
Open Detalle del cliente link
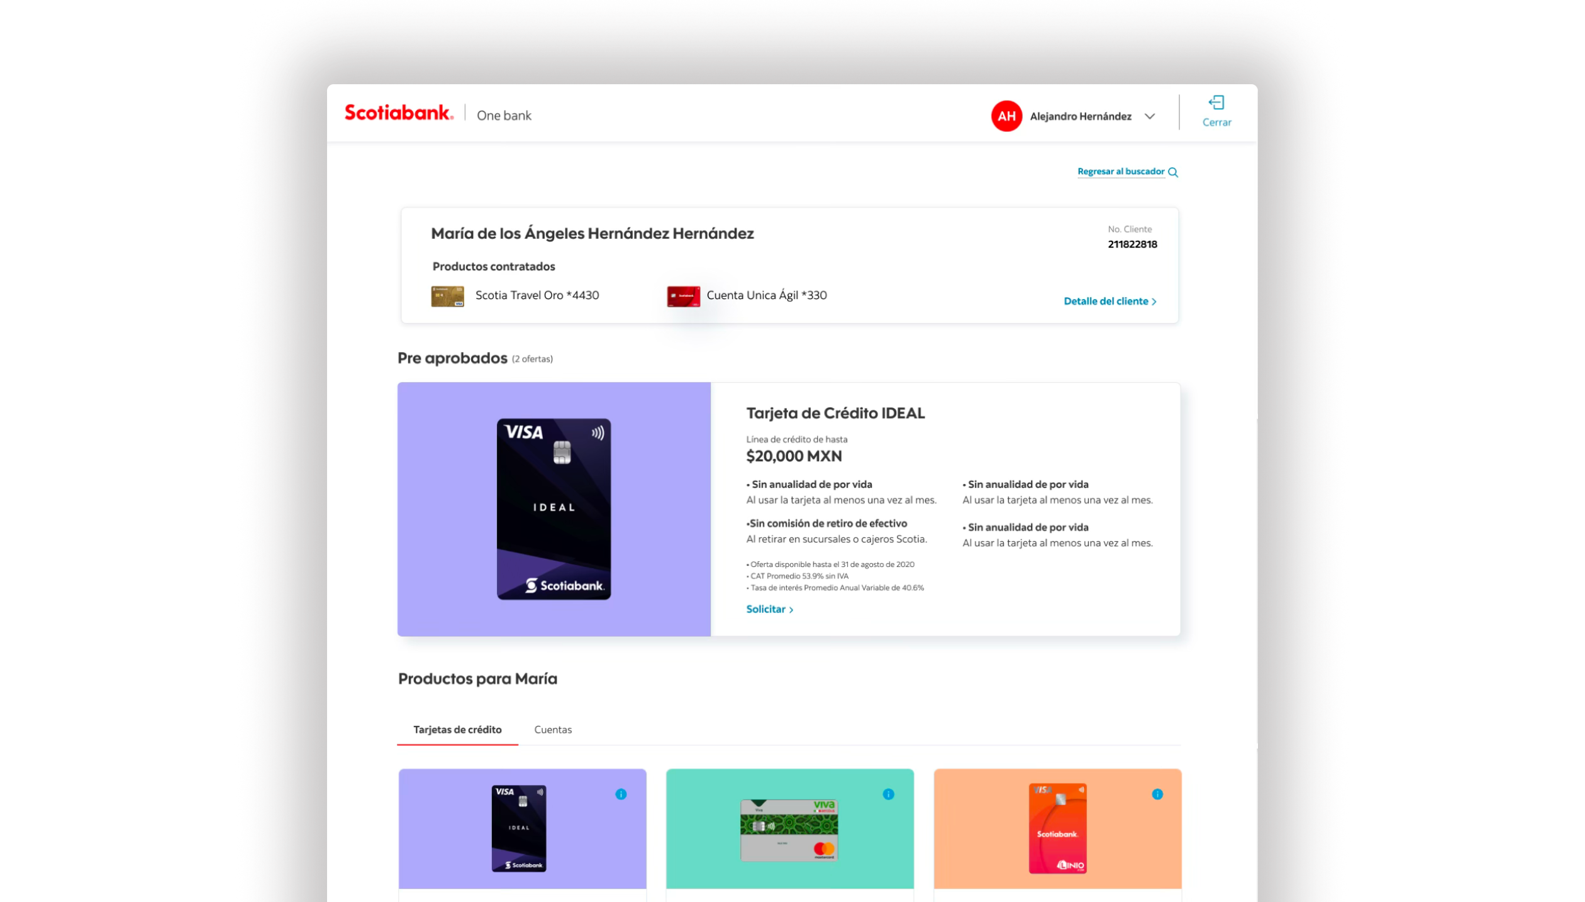tap(1110, 301)
